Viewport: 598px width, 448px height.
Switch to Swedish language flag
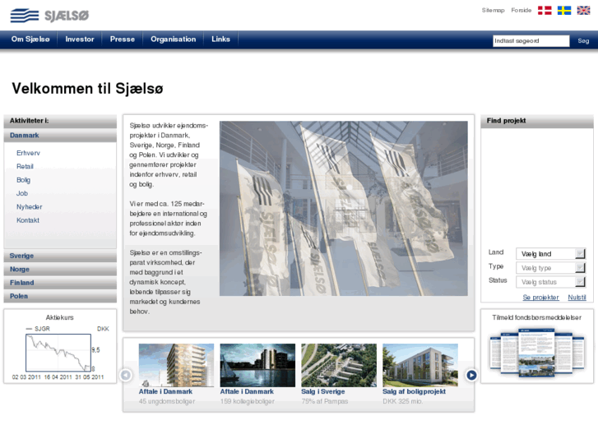pos(564,11)
